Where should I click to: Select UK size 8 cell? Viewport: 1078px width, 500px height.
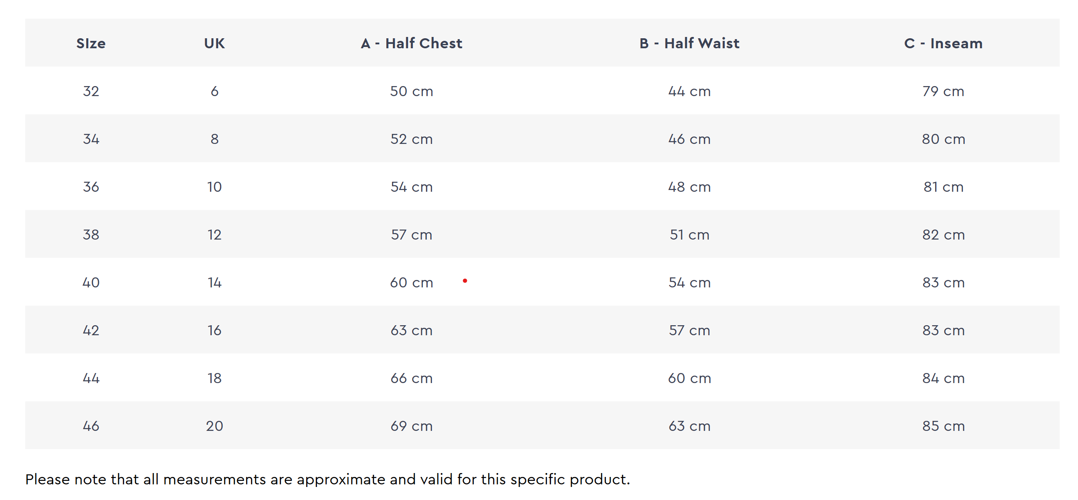[214, 139]
